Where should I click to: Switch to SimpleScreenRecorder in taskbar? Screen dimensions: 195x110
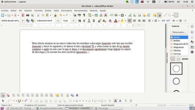click(x=50, y=108)
